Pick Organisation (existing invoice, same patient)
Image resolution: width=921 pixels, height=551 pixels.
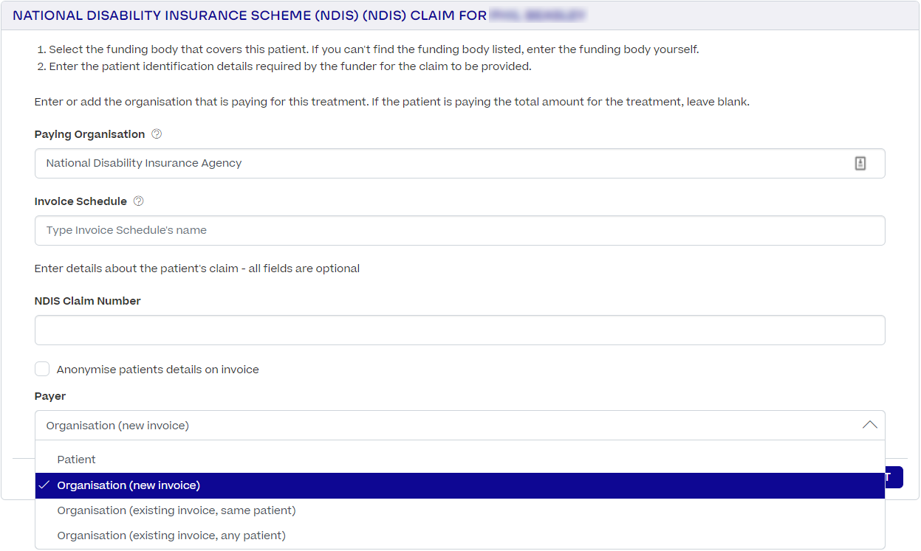(x=459, y=510)
